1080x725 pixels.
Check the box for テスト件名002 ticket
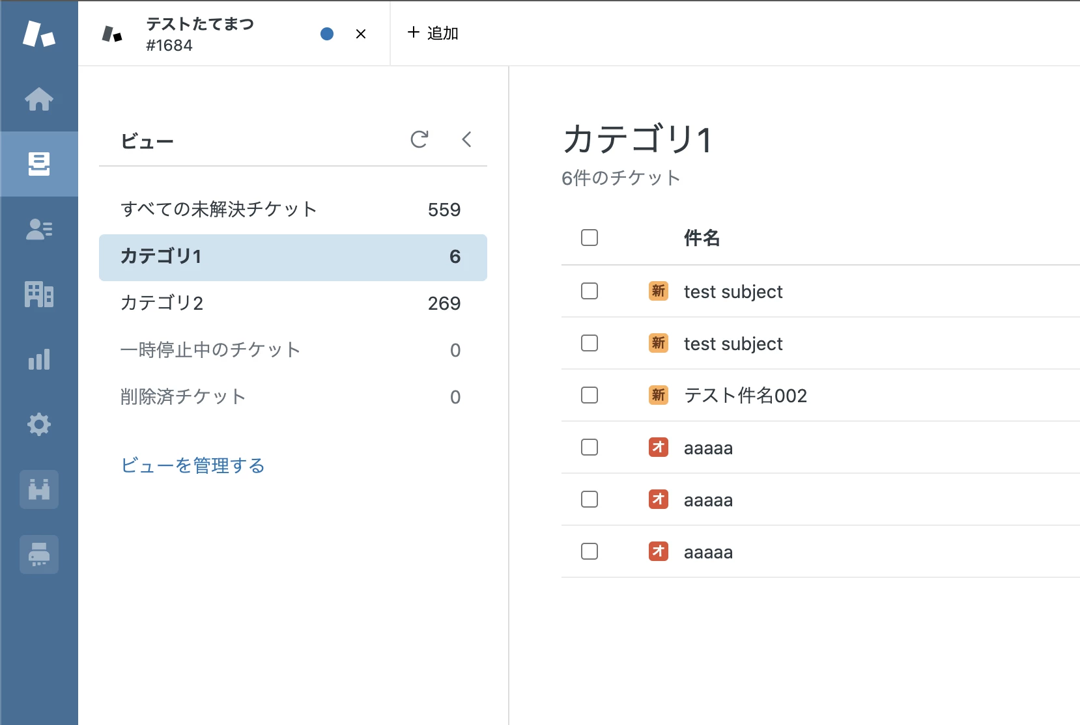pyautogui.click(x=590, y=395)
